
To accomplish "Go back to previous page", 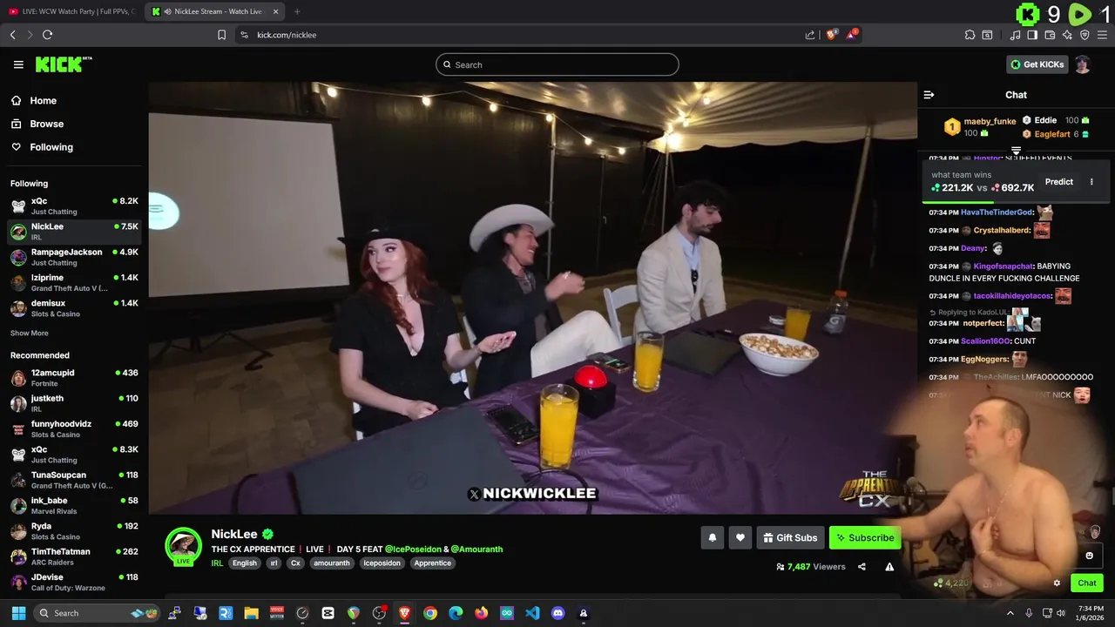I will (12, 35).
